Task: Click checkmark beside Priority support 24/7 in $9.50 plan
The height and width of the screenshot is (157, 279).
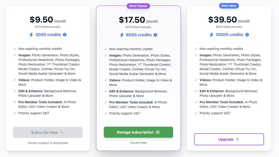Action: [15, 113]
